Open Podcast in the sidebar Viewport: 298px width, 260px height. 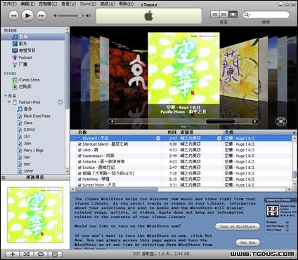click(25, 57)
